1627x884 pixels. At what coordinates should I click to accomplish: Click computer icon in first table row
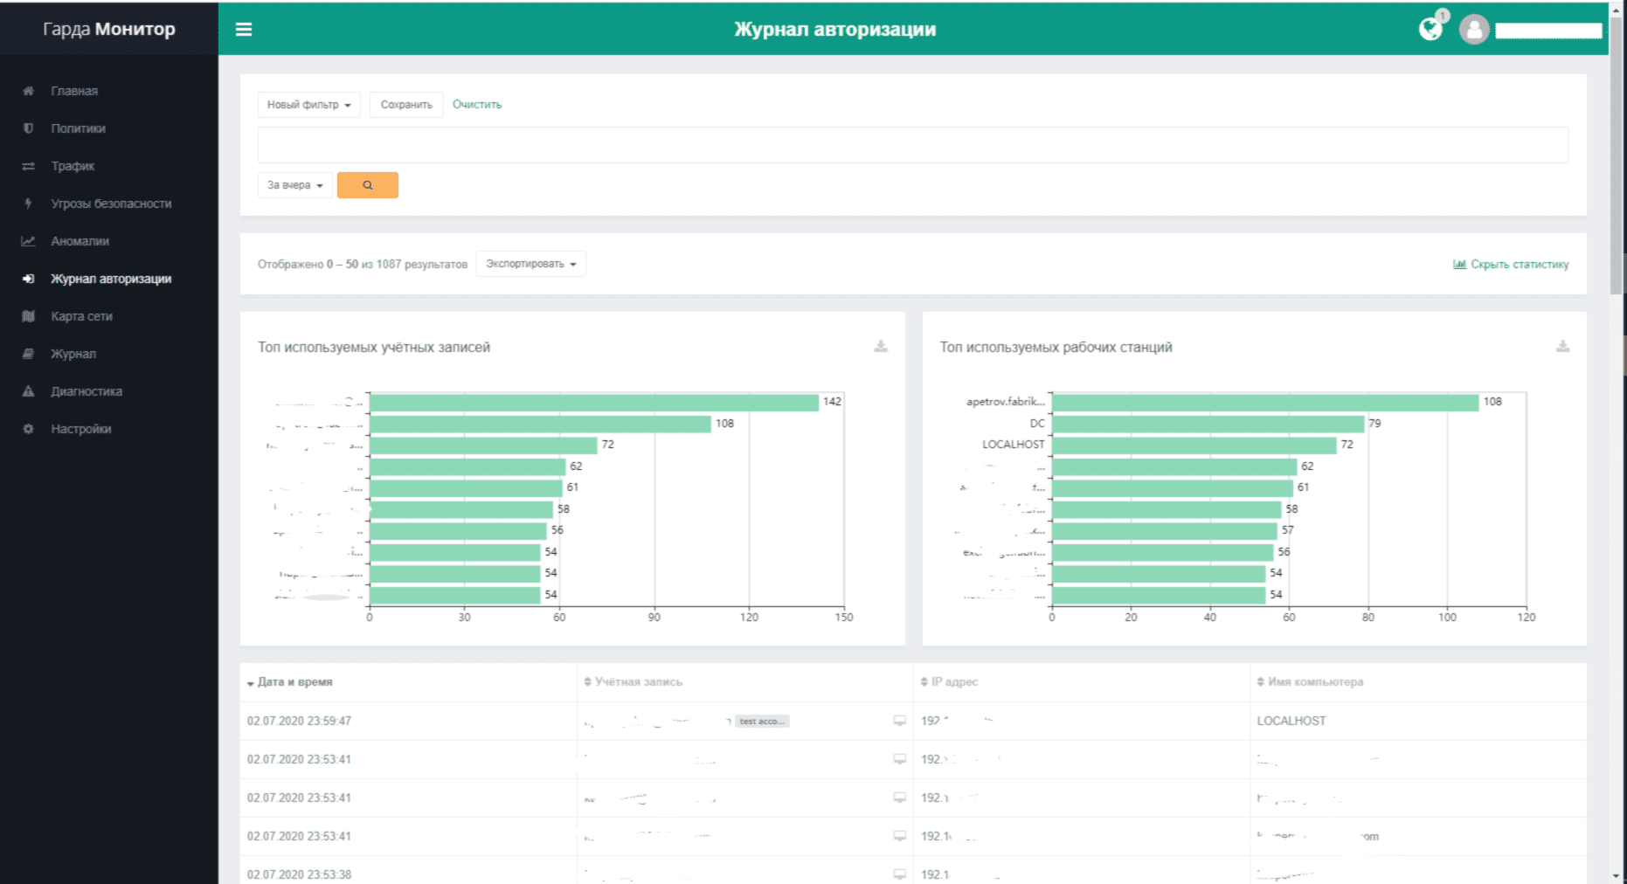click(x=899, y=721)
